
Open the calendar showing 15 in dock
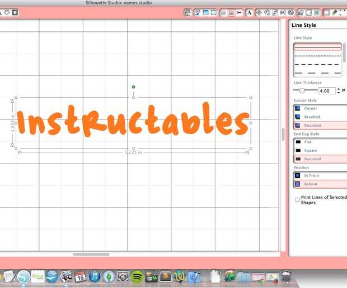tap(80, 276)
